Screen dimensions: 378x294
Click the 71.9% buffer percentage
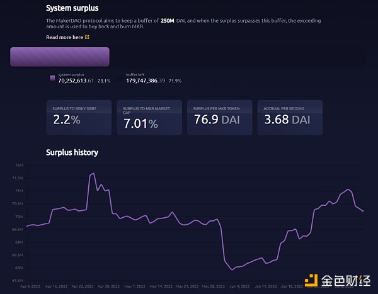coord(175,81)
